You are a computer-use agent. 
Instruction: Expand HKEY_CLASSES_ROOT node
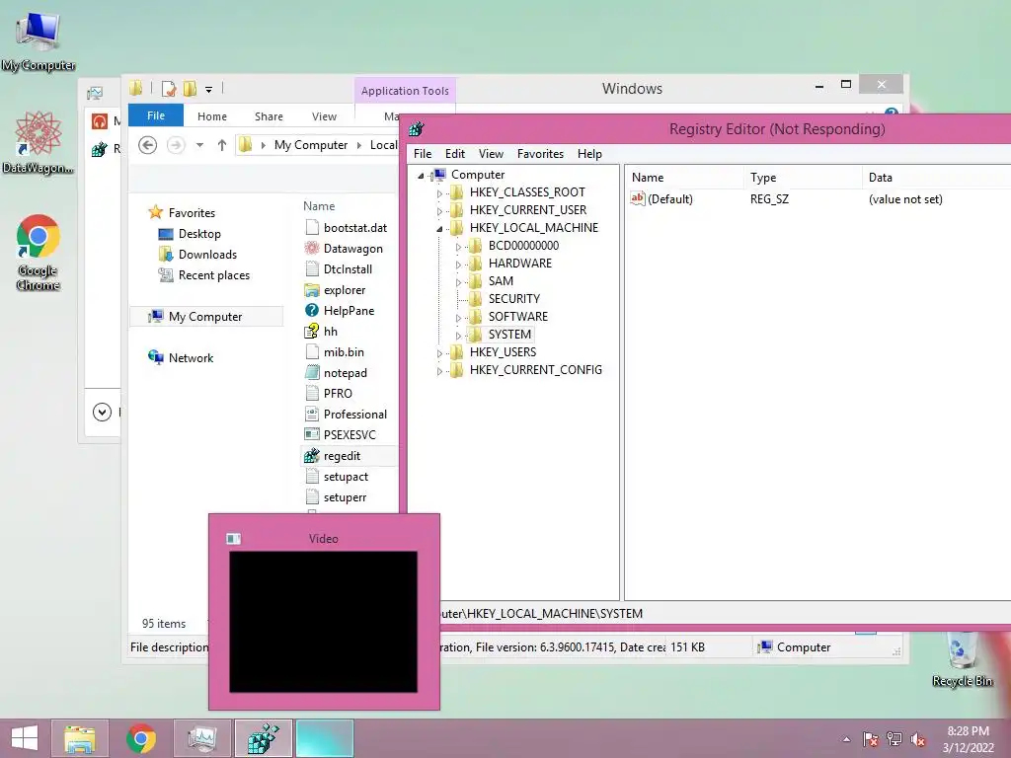(439, 192)
